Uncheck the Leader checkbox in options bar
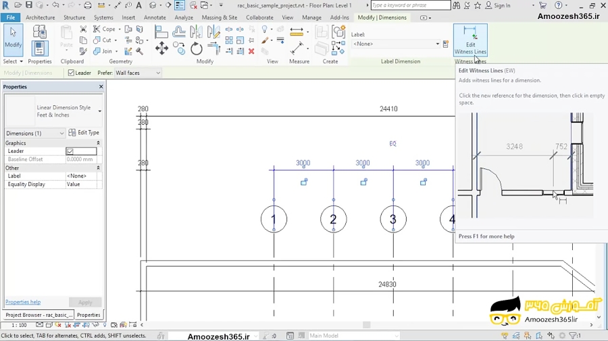The height and width of the screenshot is (341, 608). pos(72,73)
